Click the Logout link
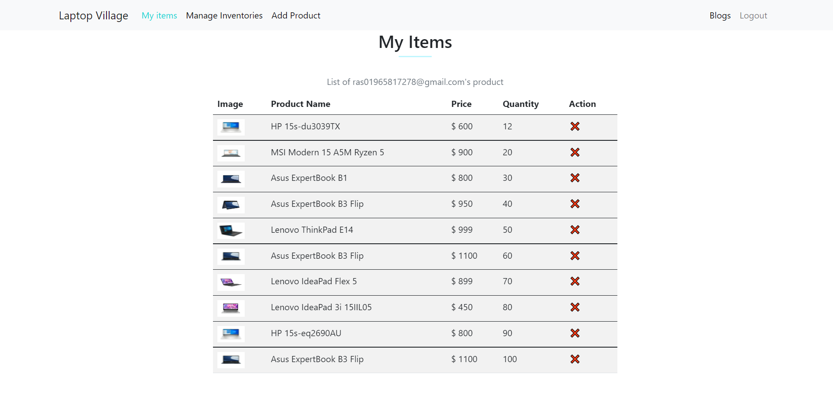This screenshot has height=396, width=833. click(x=753, y=15)
